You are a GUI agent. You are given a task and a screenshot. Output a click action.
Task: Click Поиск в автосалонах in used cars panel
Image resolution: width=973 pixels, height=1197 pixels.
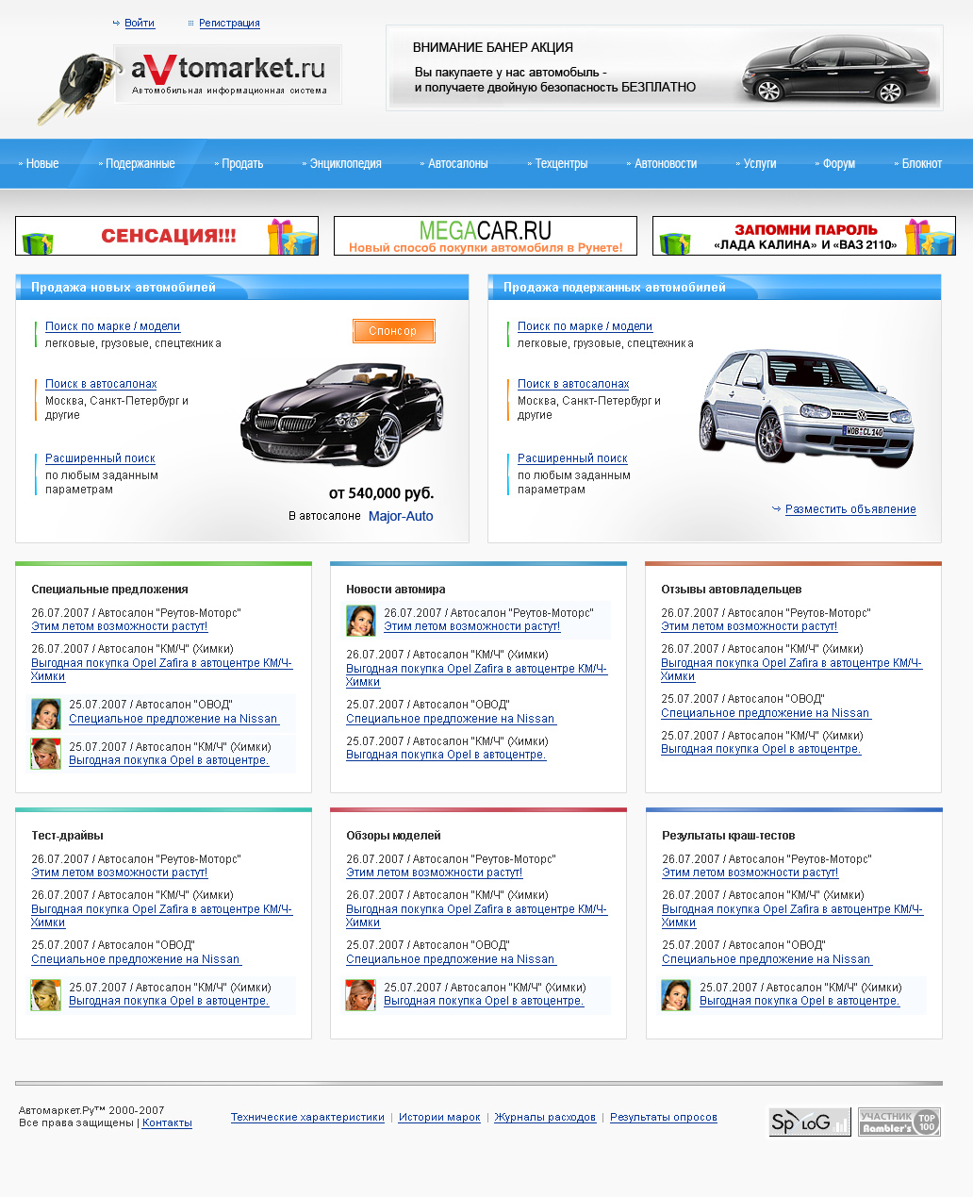[x=573, y=384]
